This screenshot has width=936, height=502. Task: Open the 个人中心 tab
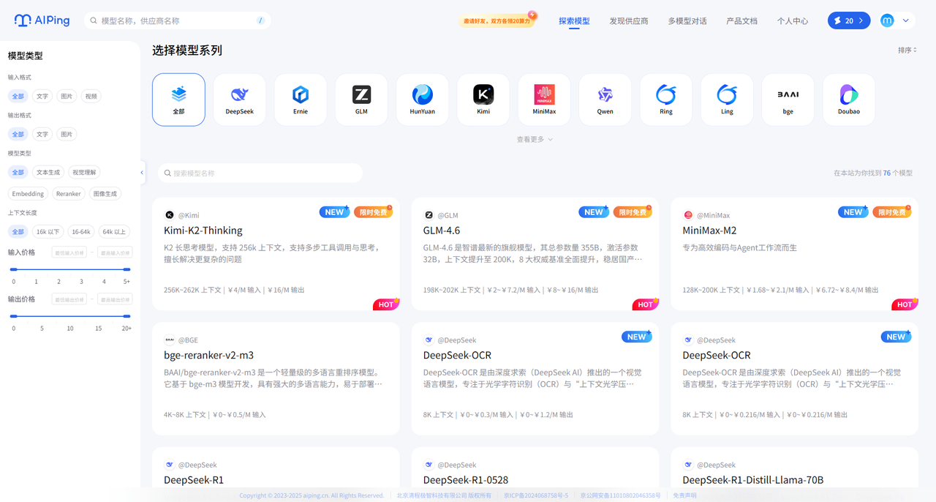(793, 21)
